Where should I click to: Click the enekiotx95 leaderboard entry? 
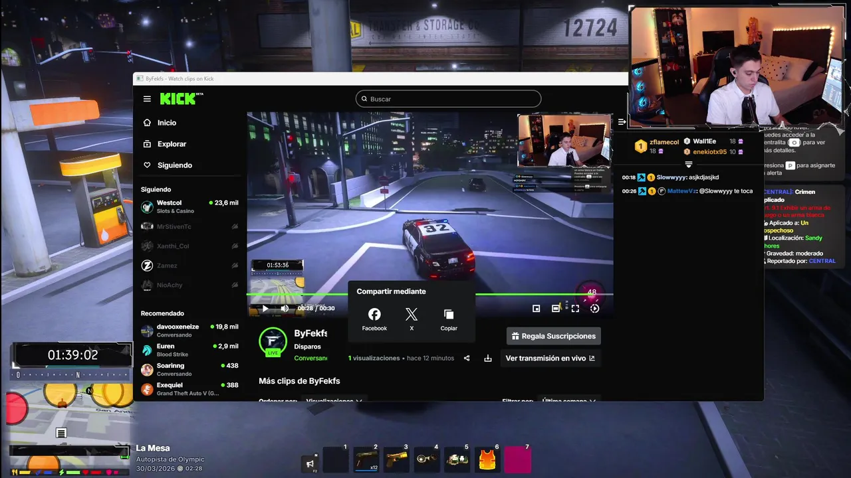point(713,152)
